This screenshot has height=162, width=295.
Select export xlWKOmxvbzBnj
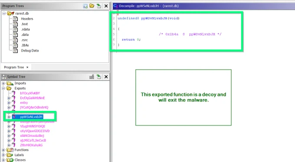32,136
